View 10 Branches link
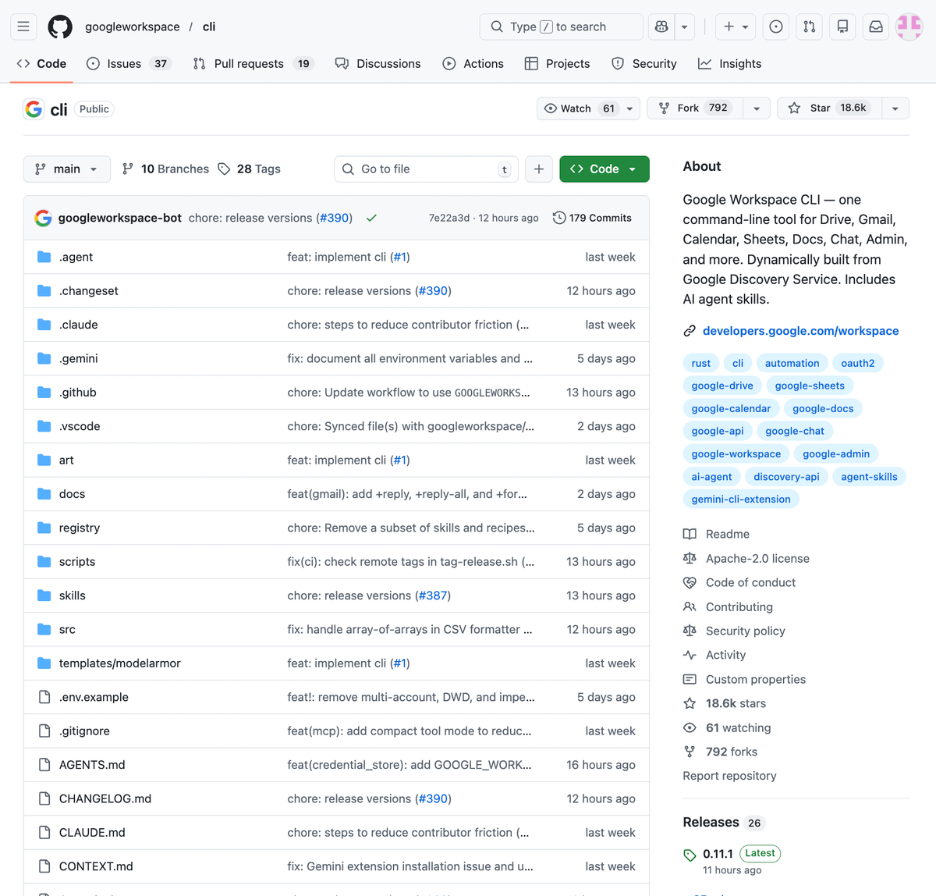This screenshot has height=896, width=936. (166, 169)
